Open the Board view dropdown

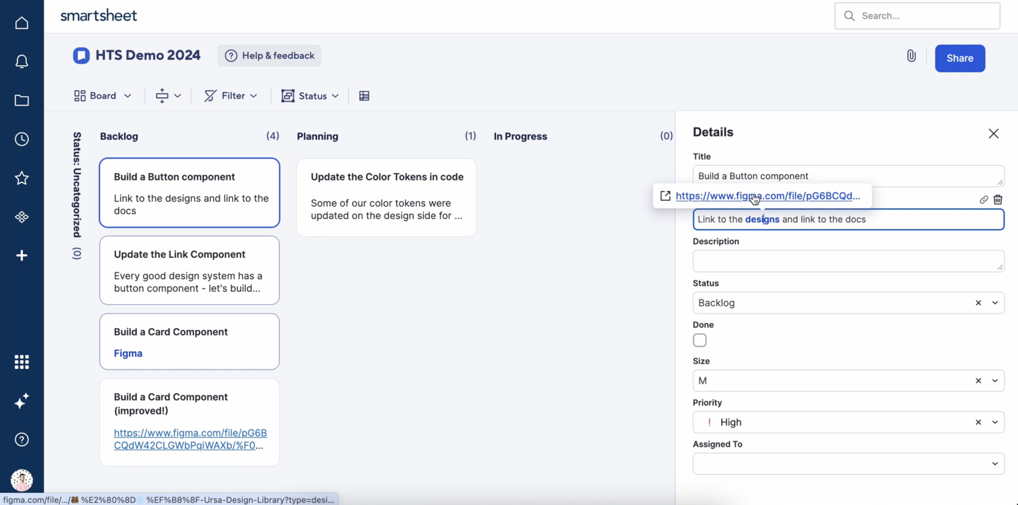tap(103, 96)
